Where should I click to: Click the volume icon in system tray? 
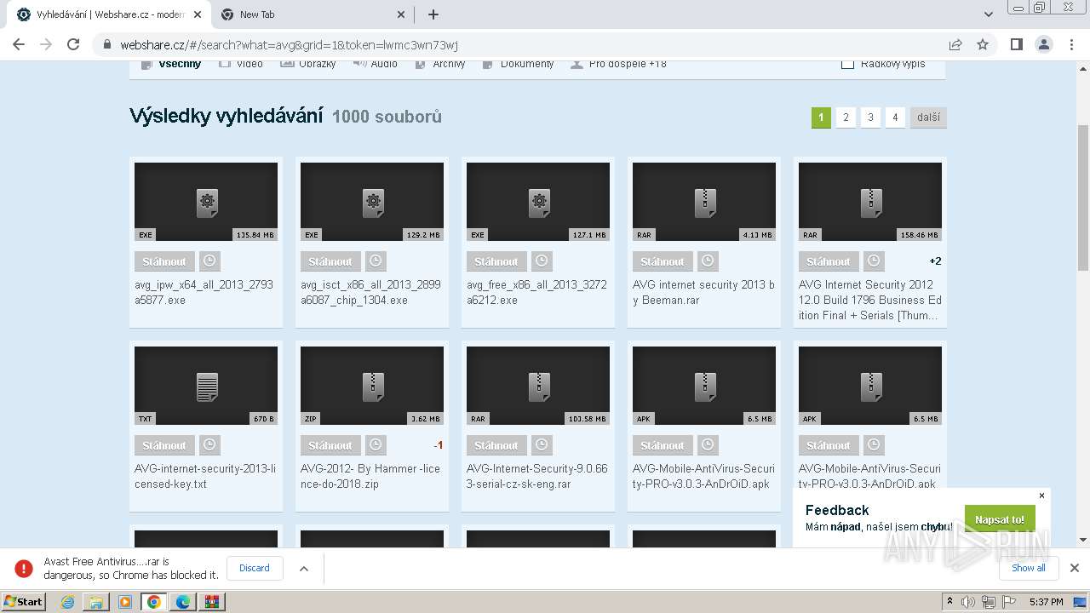[968, 602]
